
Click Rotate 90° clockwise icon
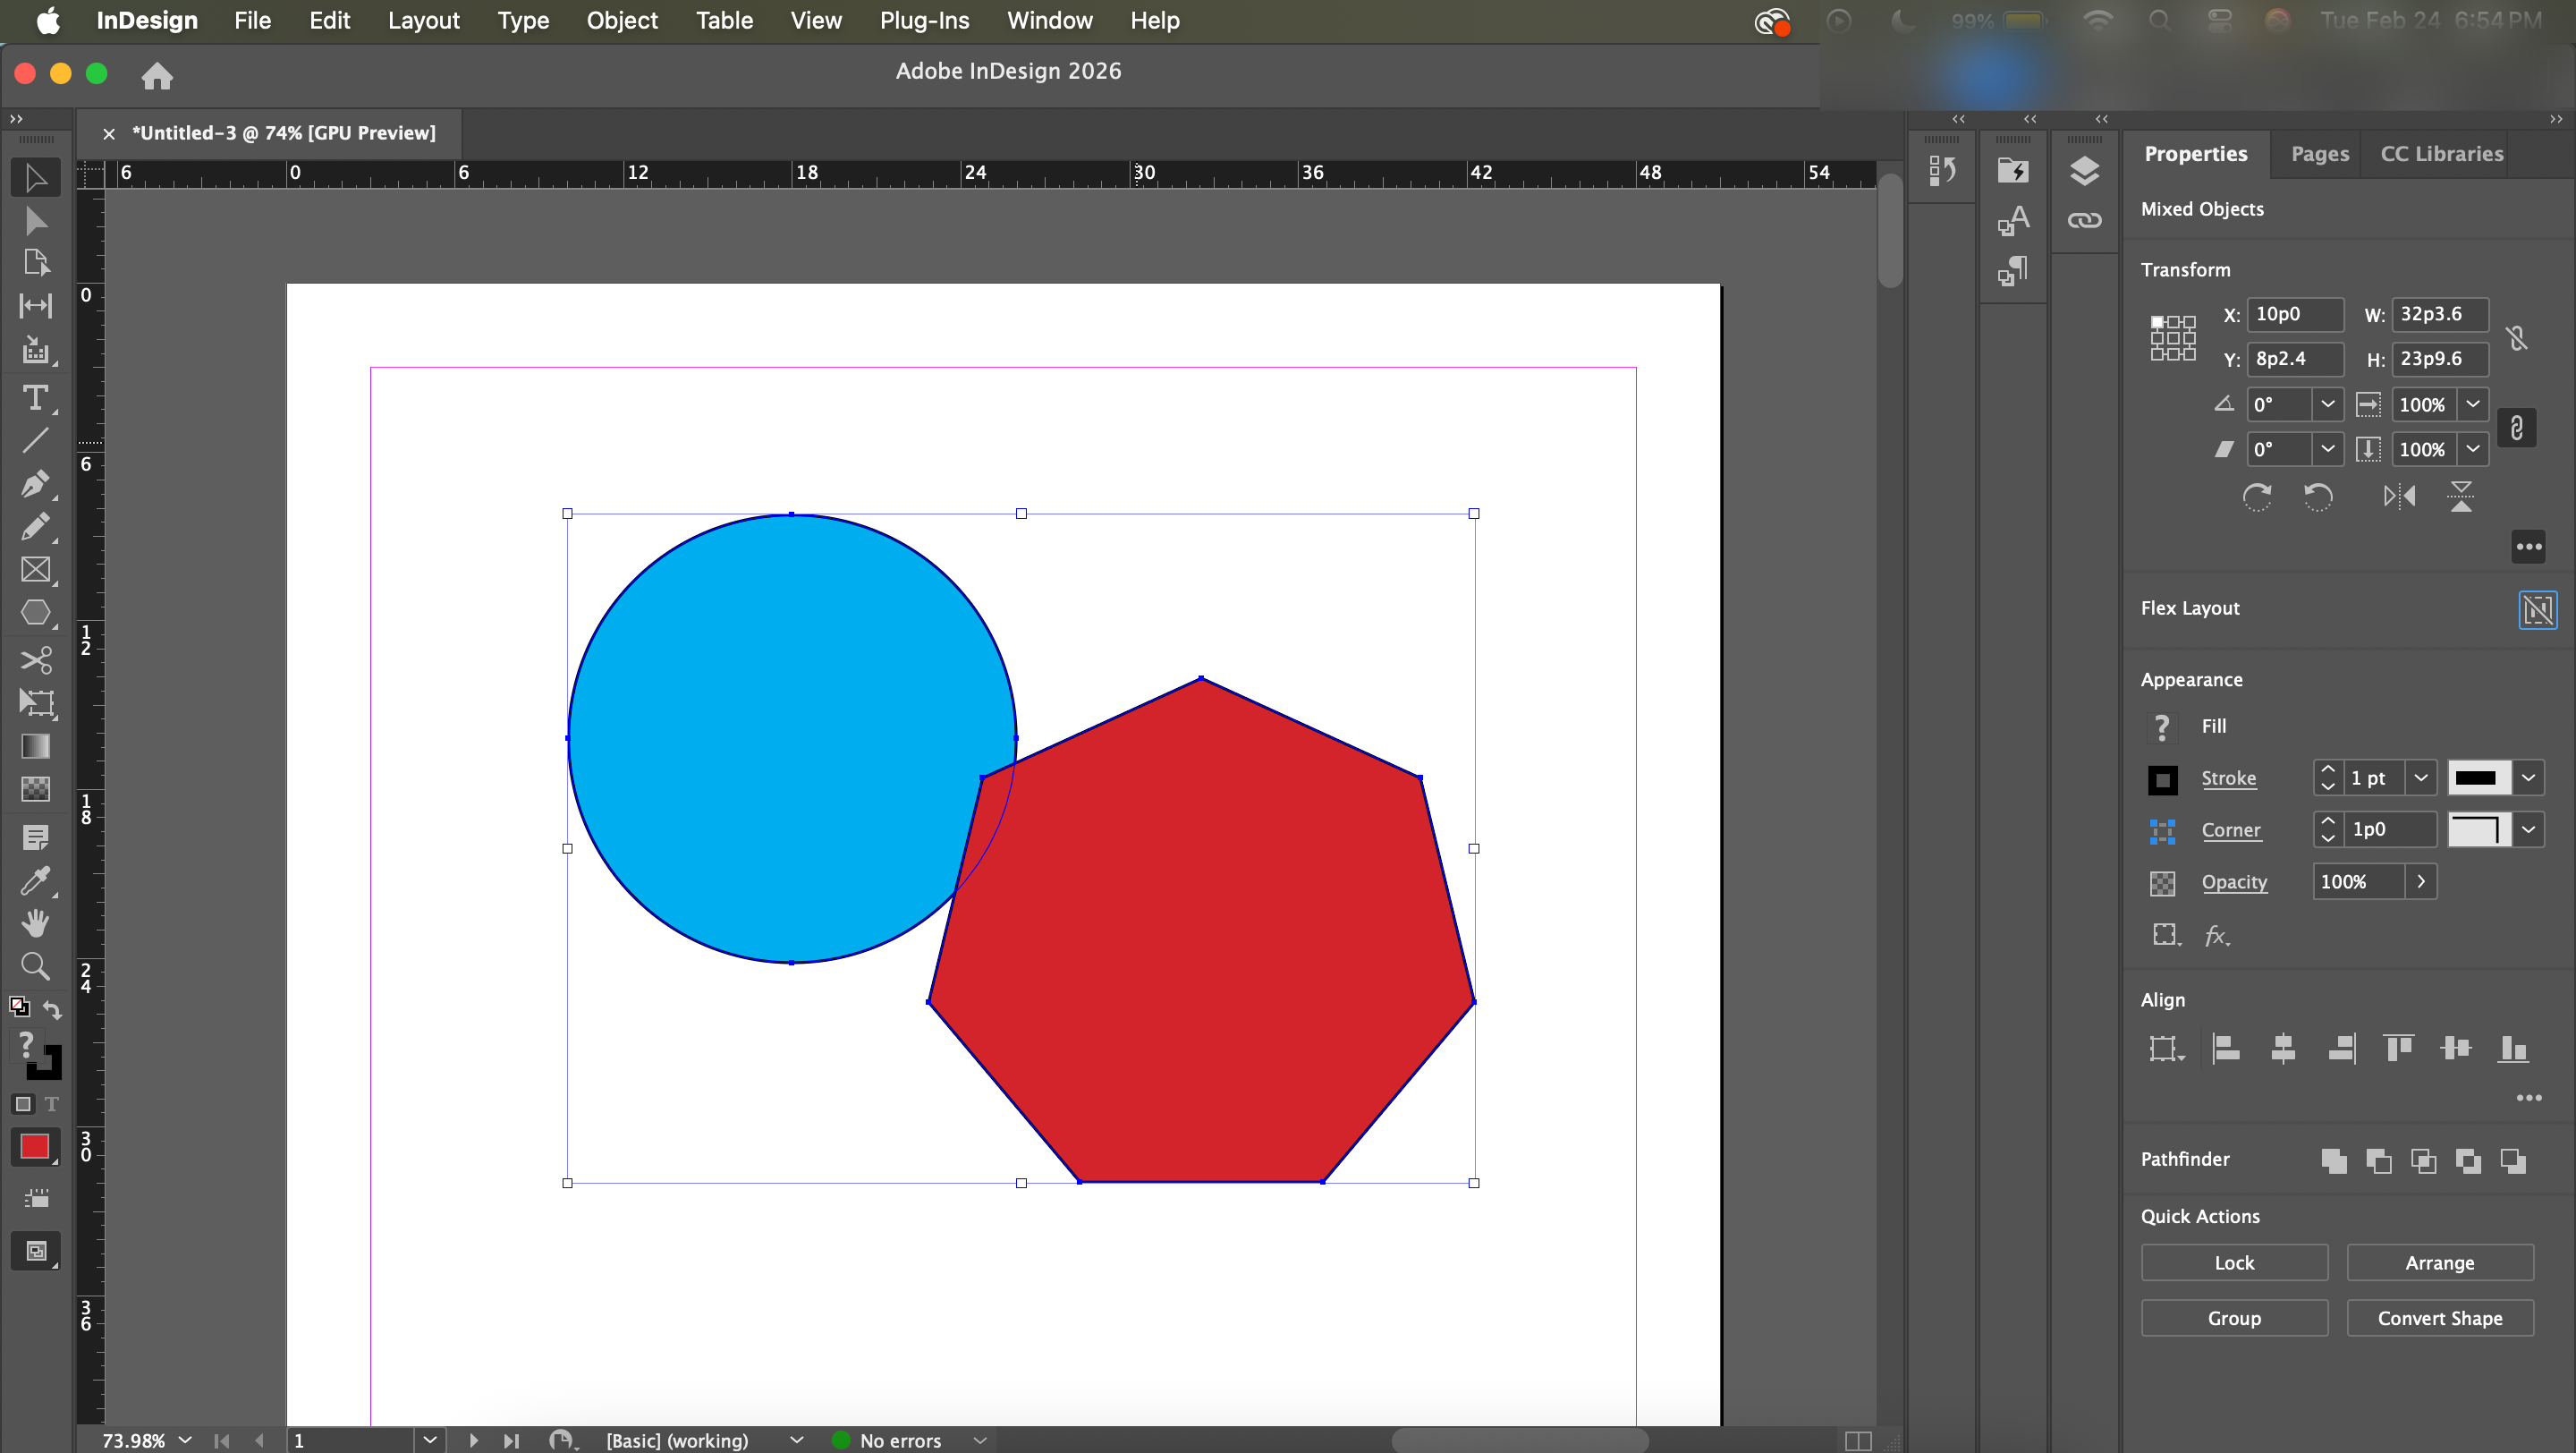[2257, 496]
